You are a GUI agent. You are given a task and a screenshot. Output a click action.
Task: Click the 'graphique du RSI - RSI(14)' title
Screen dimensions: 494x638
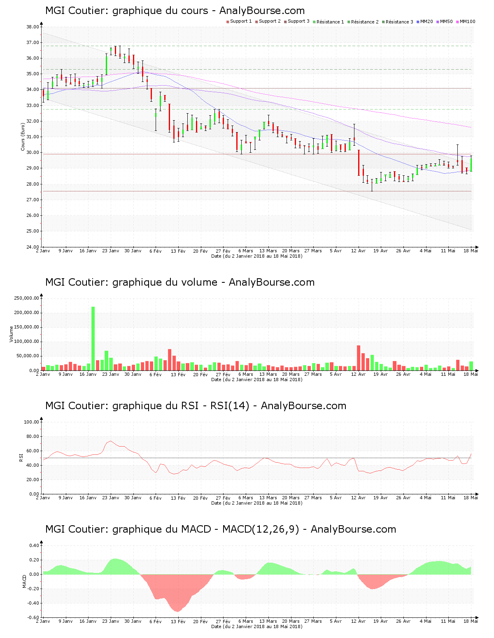click(x=196, y=406)
